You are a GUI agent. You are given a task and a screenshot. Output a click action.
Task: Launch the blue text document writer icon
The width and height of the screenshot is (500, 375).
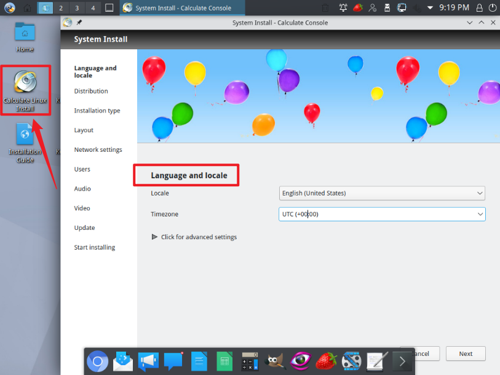(x=199, y=361)
